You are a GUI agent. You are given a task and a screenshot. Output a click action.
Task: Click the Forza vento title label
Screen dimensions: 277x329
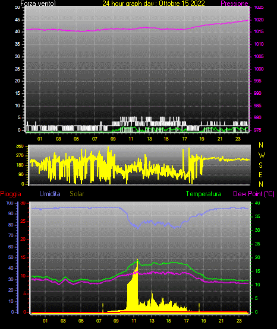coord(38,4)
